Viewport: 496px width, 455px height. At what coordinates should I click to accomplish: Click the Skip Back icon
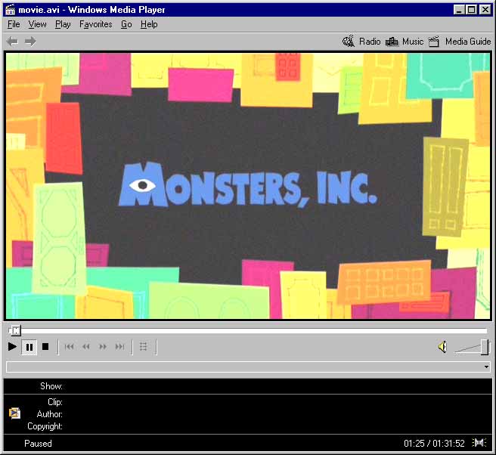click(x=70, y=347)
